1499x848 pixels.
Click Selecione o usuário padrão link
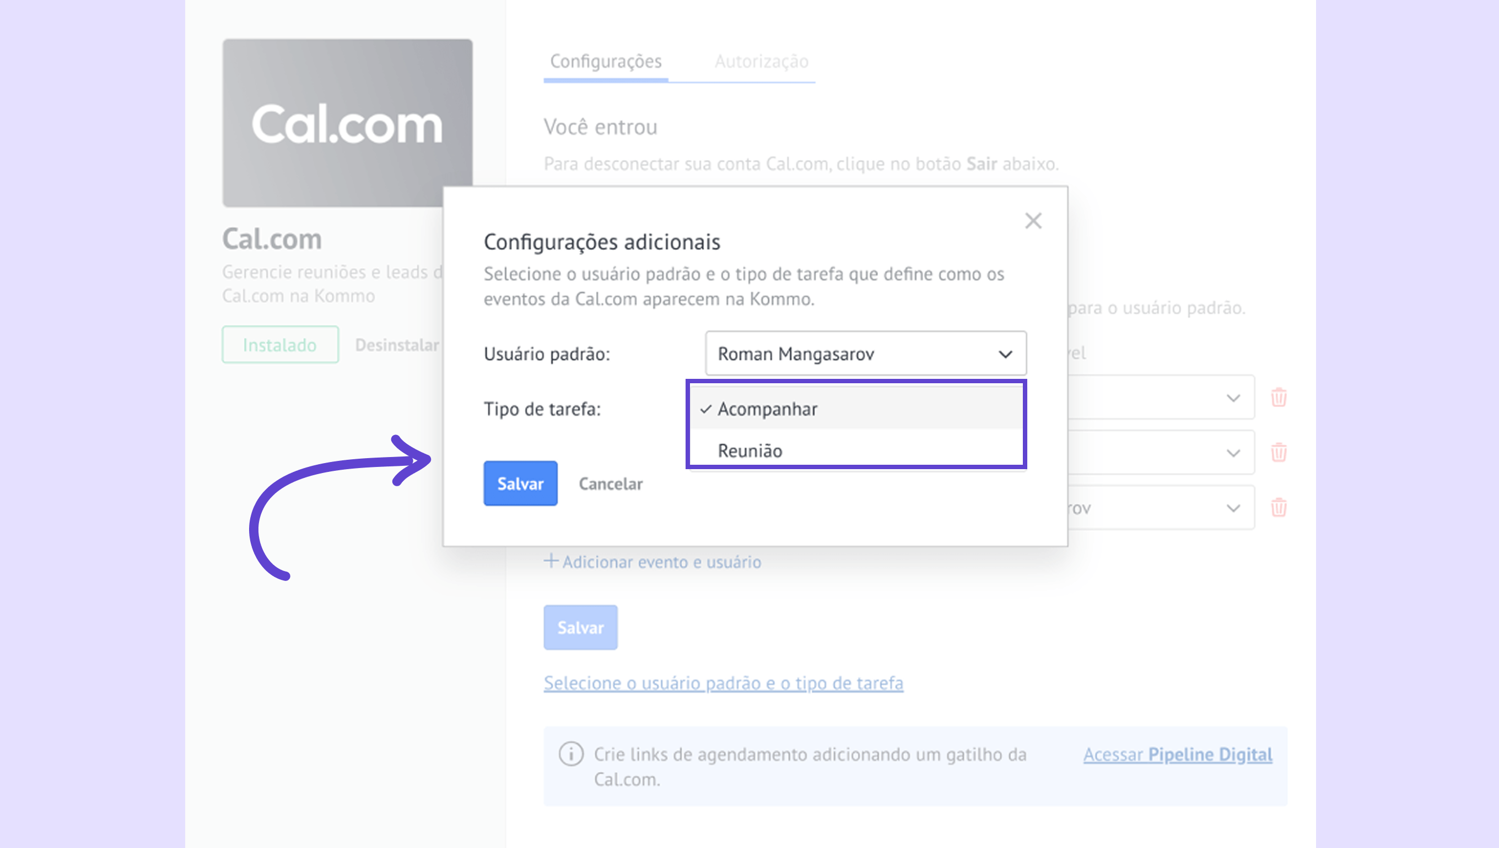[723, 683]
